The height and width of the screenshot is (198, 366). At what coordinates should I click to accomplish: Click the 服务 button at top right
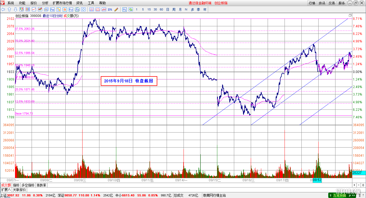pyautogui.click(x=342, y=3)
